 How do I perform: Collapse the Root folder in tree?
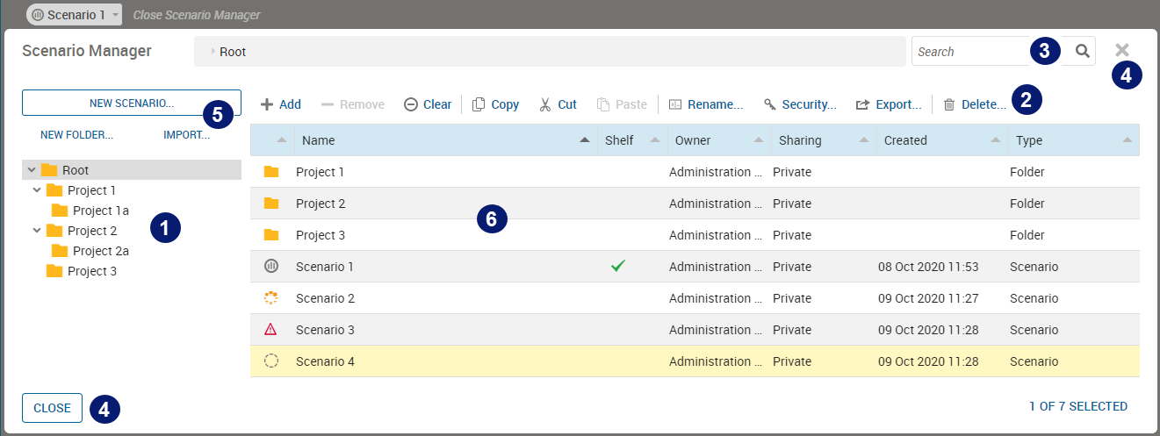(x=32, y=170)
